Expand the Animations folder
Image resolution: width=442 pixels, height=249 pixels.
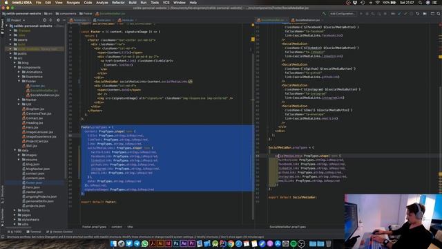[19, 72]
